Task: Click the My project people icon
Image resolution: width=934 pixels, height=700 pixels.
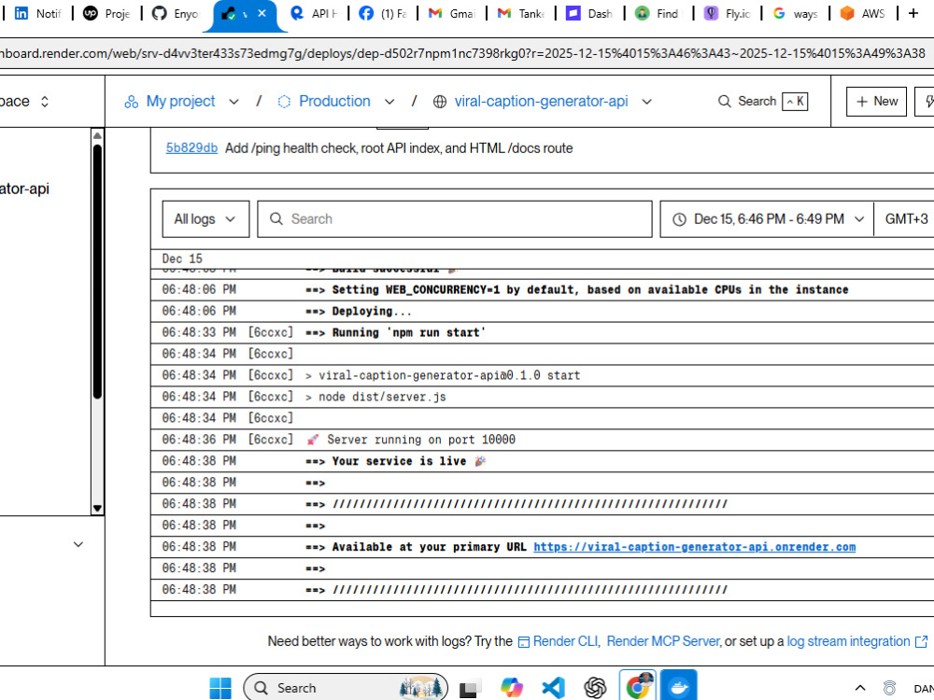Action: (x=131, y=102)
